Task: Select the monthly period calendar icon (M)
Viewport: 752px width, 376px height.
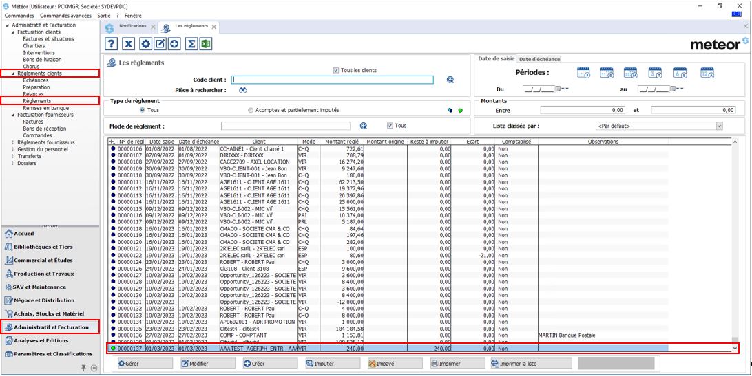Action: tap(630, 73)
